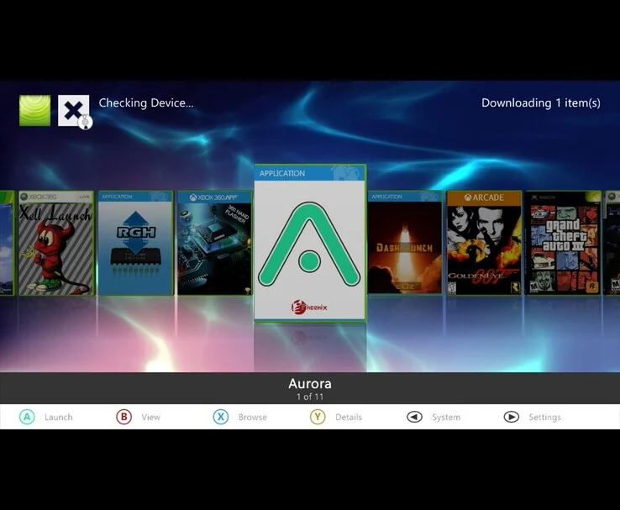Open the System menu label
The width and height of the screenshot is (620, 510).
pos(446,417)
